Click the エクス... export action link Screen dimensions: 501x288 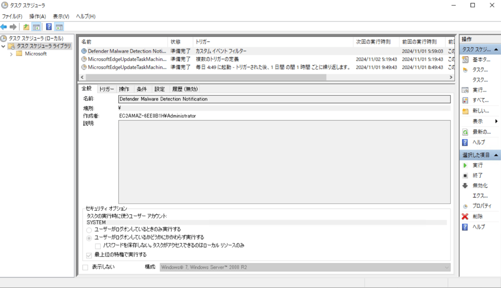click(x=480, y=196)
